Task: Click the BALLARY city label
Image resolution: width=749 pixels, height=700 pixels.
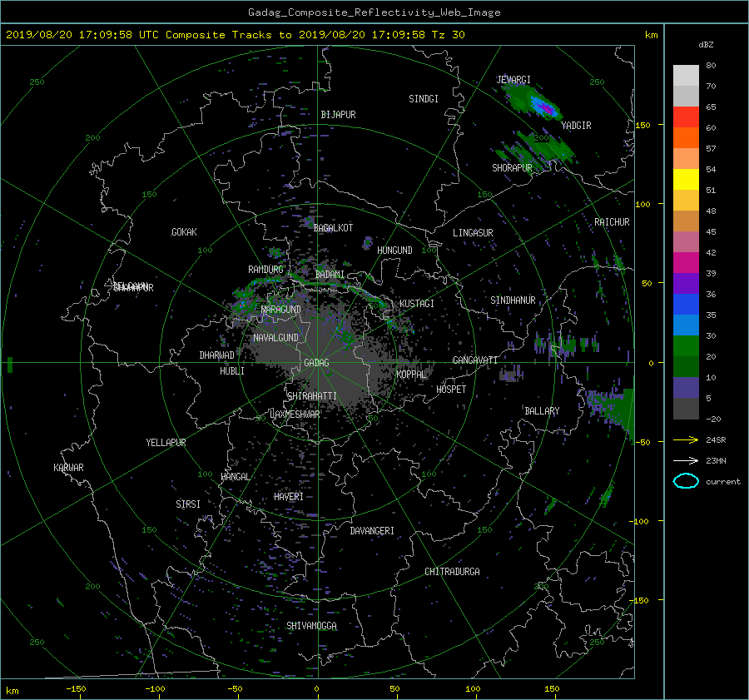Action: pos(542,411)
